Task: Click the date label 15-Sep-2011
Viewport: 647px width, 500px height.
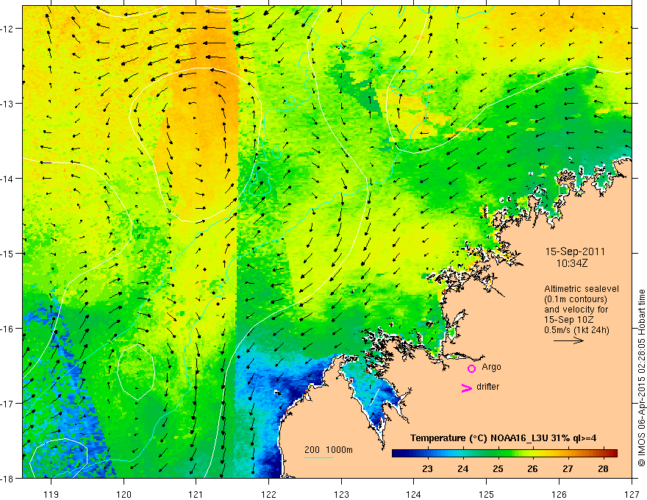Action: (x=575, y=251)
